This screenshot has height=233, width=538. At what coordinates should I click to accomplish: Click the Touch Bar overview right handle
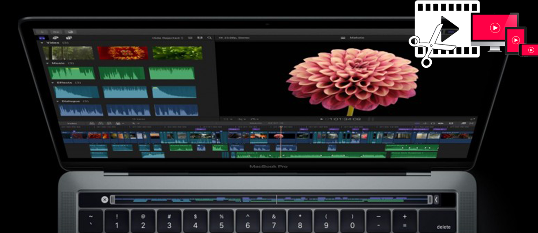(430, 200)
